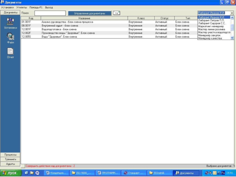
Task: Open the Утилиты menu
Action: pyautogui.click(x=22, y=7)
